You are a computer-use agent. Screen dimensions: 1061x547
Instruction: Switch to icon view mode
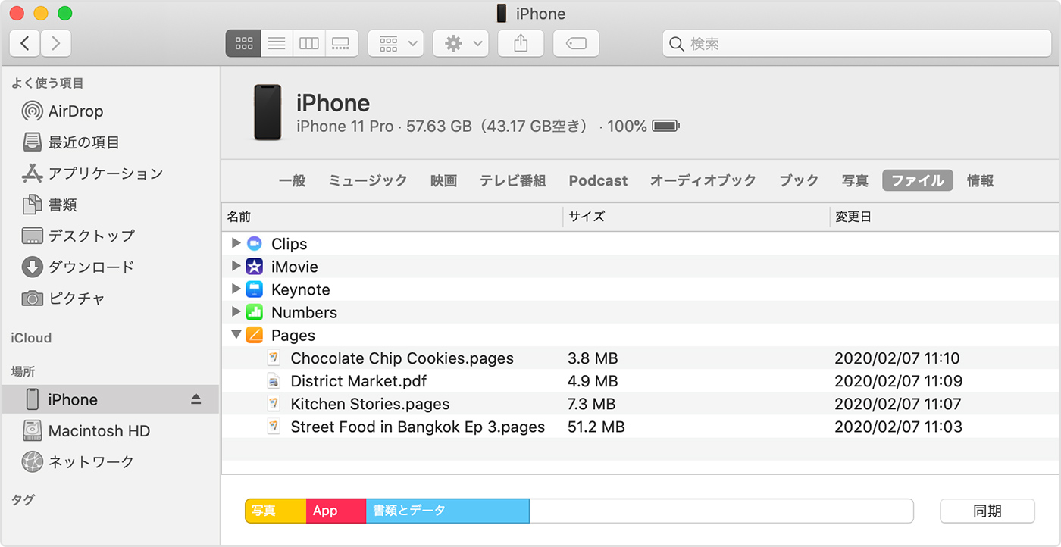[243, 43]
